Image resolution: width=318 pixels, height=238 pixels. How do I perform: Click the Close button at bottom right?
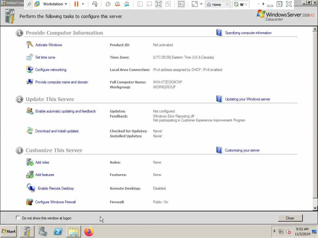(x=290, y=218)
